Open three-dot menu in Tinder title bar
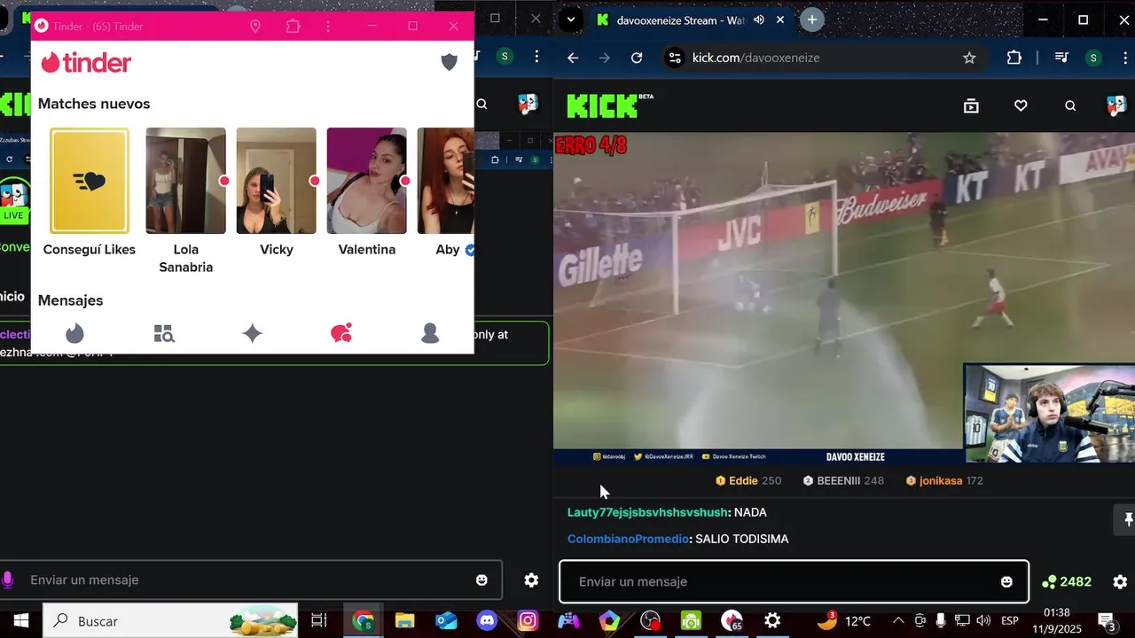Screen dimensions: 1135x638 (x=329, y=27)
